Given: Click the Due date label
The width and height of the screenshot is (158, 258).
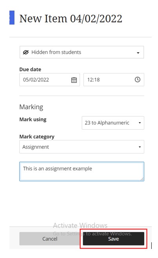Looking at the screenshot, I should click(x=30, y=70).
